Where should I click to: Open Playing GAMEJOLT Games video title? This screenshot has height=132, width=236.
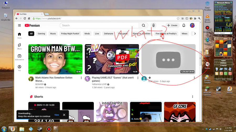coord(113,79)
